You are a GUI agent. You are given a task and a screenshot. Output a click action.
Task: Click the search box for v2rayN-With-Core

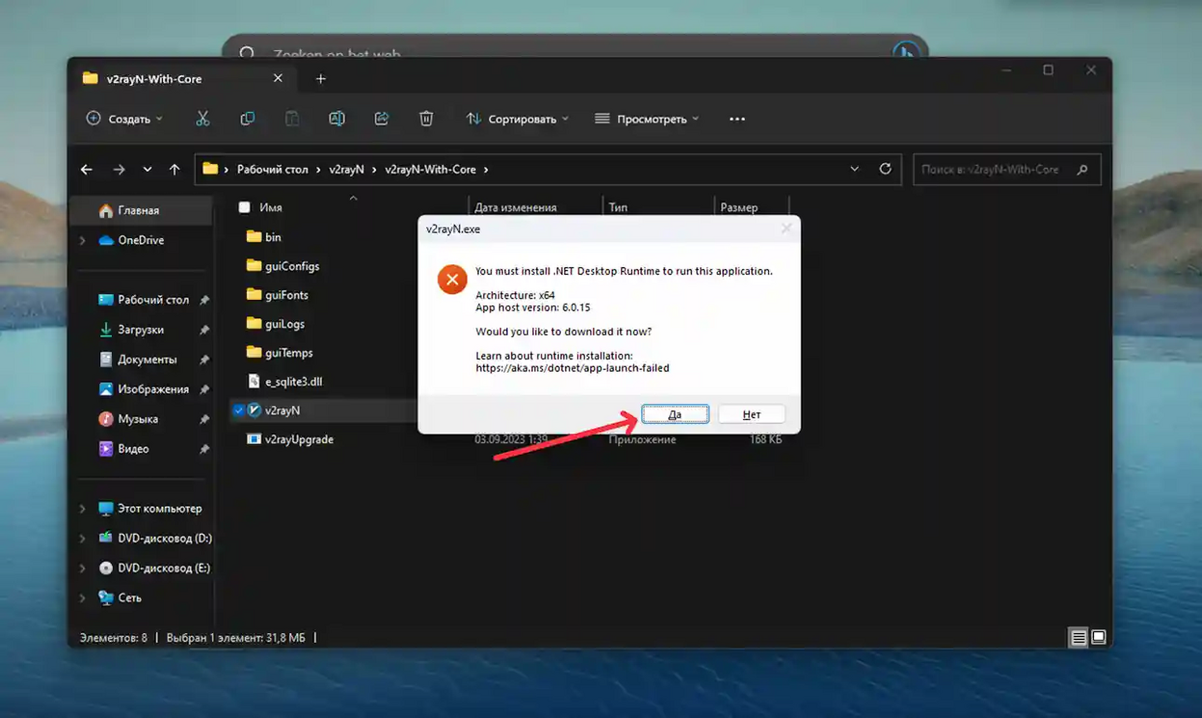[993, 170]
